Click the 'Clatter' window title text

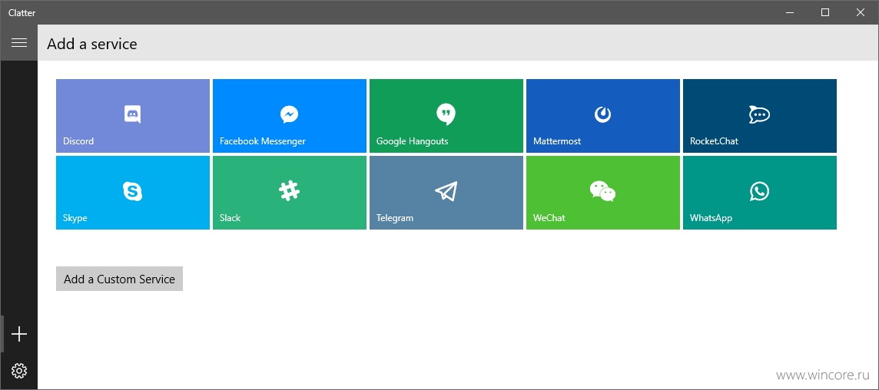point(22,12)
